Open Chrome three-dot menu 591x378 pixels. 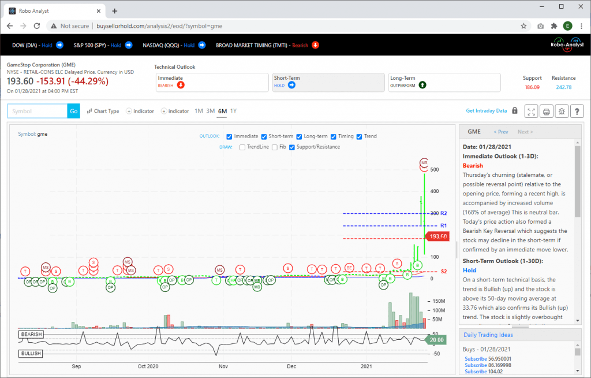[582, 26]
